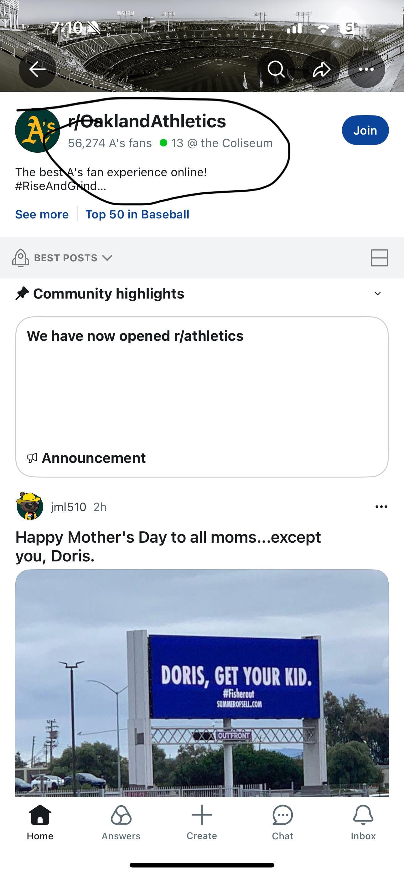
Task: Tap the back arrow button
Action: coord(37,69)
